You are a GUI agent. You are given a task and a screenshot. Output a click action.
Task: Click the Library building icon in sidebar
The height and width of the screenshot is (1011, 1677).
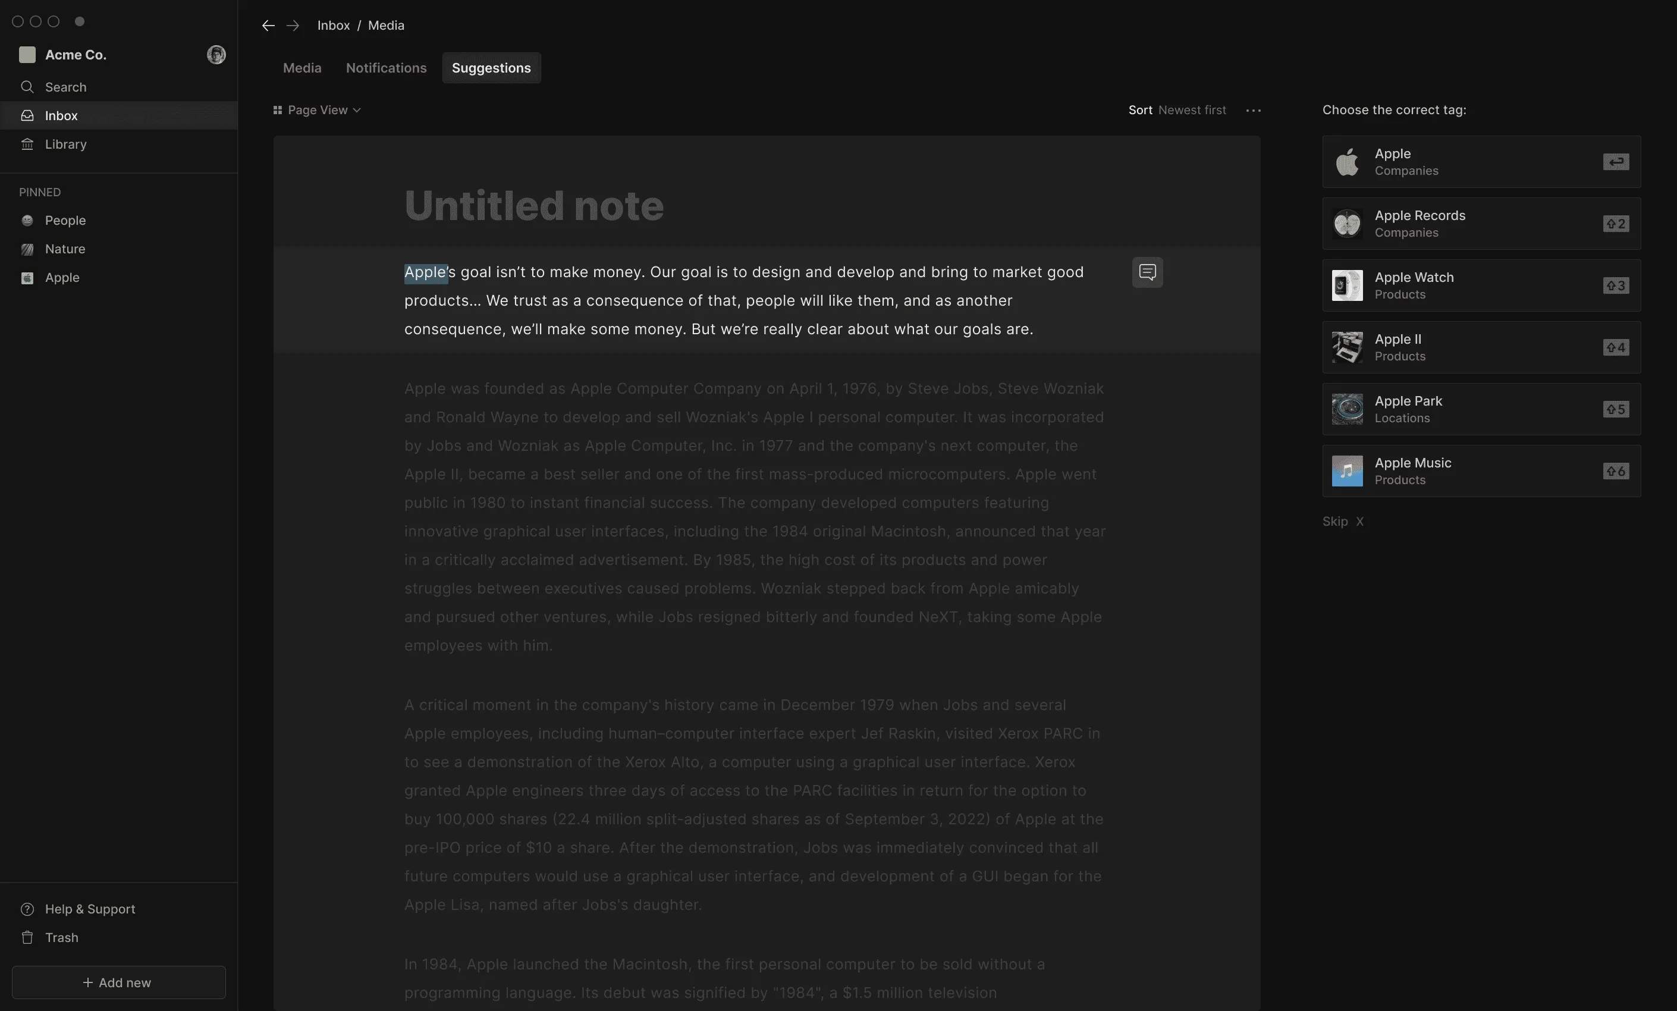click(x=27, y=145)
